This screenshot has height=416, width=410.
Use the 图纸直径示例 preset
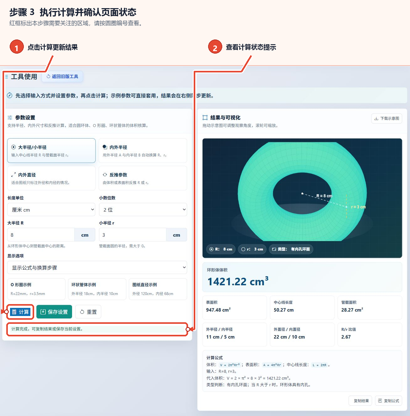(x=158, y=289)
